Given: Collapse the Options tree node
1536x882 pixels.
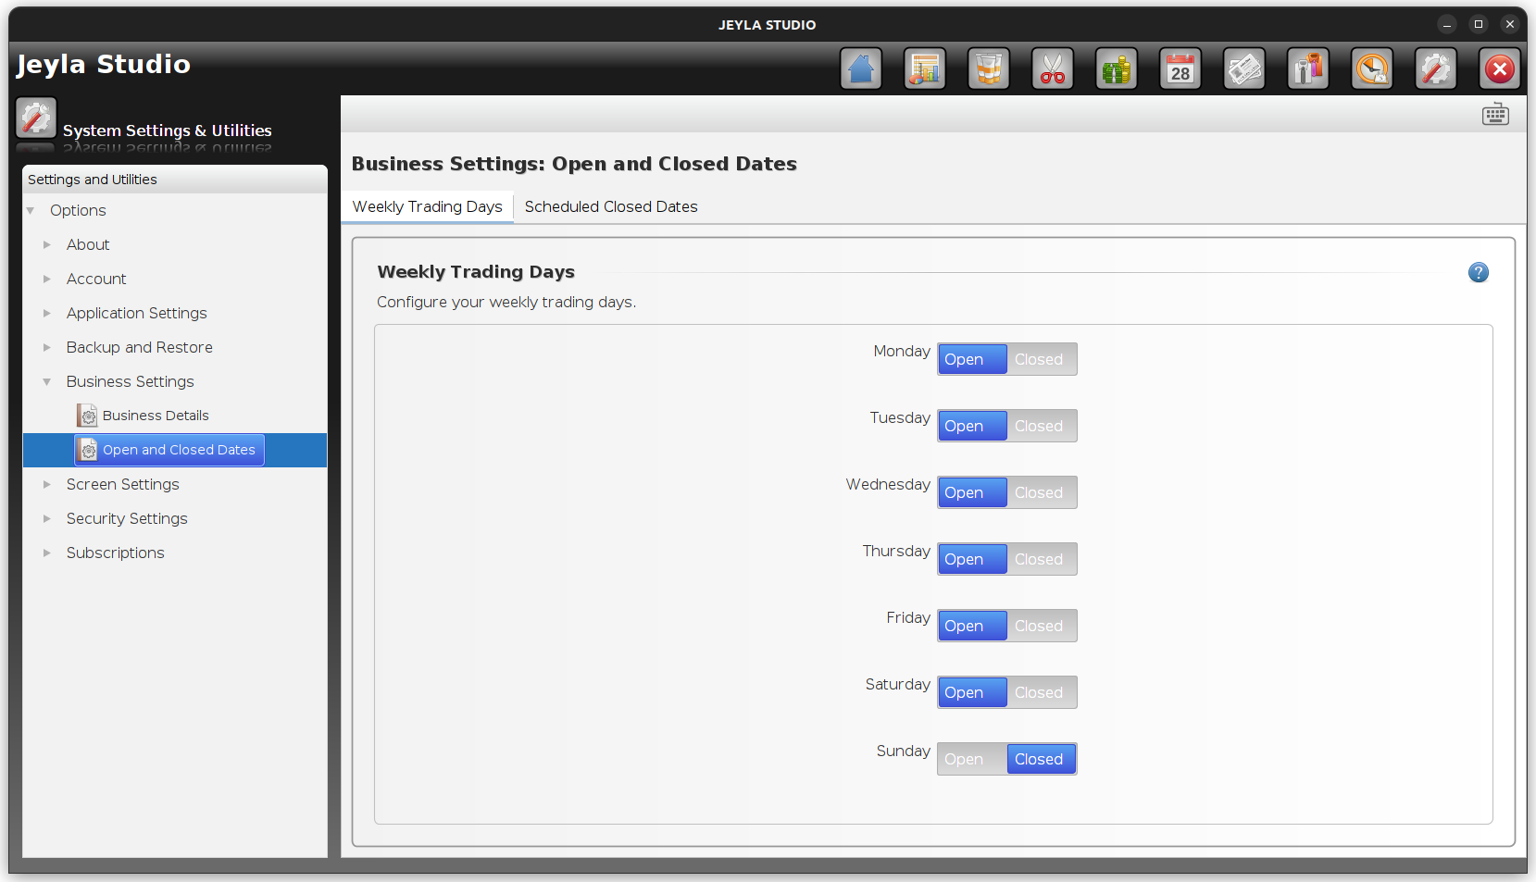Looking at the screenshot, I should click(x=31, y=211).
